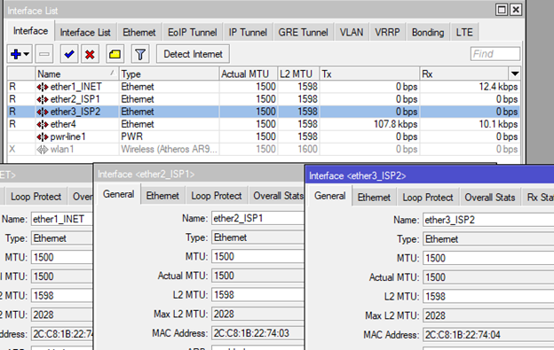
Task: Select the ether2_ISP1 row
Action: (264, 99)
